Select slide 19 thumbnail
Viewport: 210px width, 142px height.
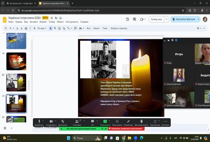(16, 61)
